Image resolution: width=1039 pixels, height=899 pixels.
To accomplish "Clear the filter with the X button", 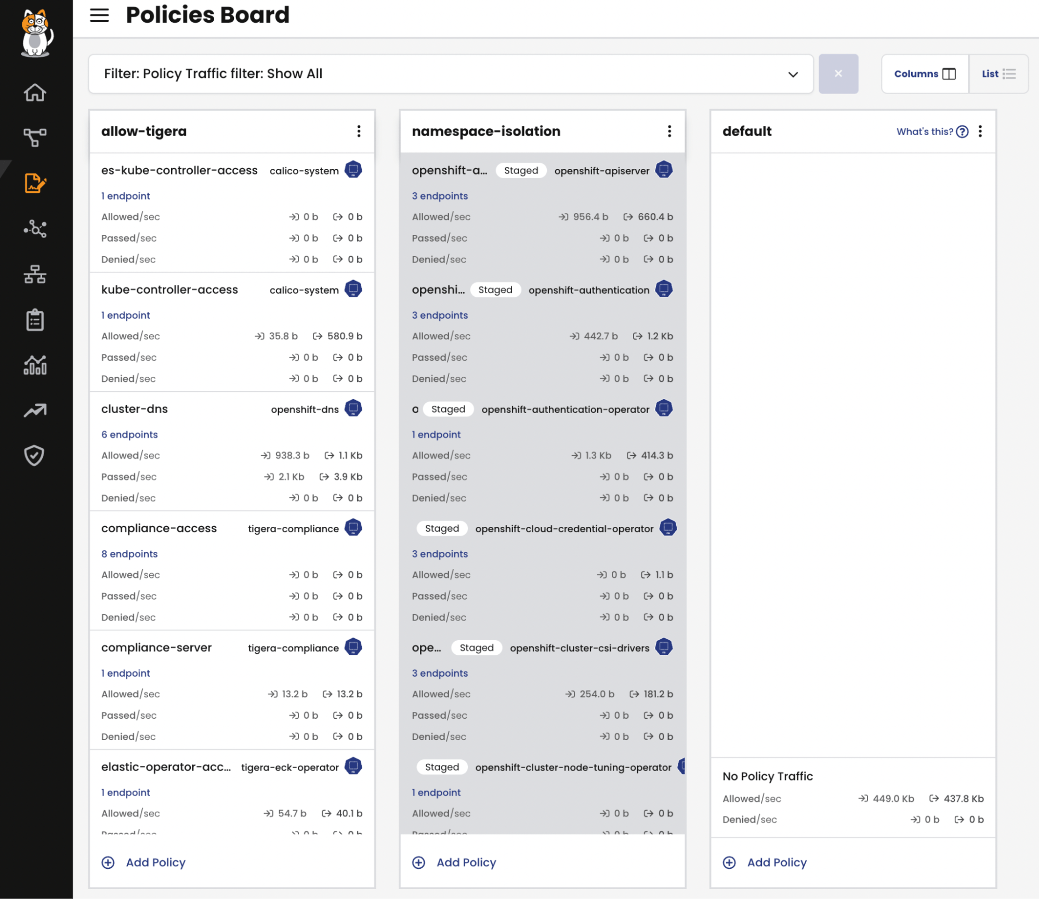I will pos(838,73).
